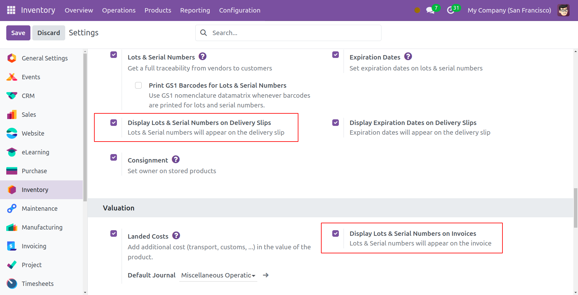
Task: Click the Save button
Action: click(x=18, y=33)
